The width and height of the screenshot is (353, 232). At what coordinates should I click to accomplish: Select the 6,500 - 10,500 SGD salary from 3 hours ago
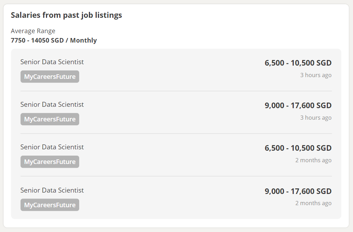coord(298,63)
